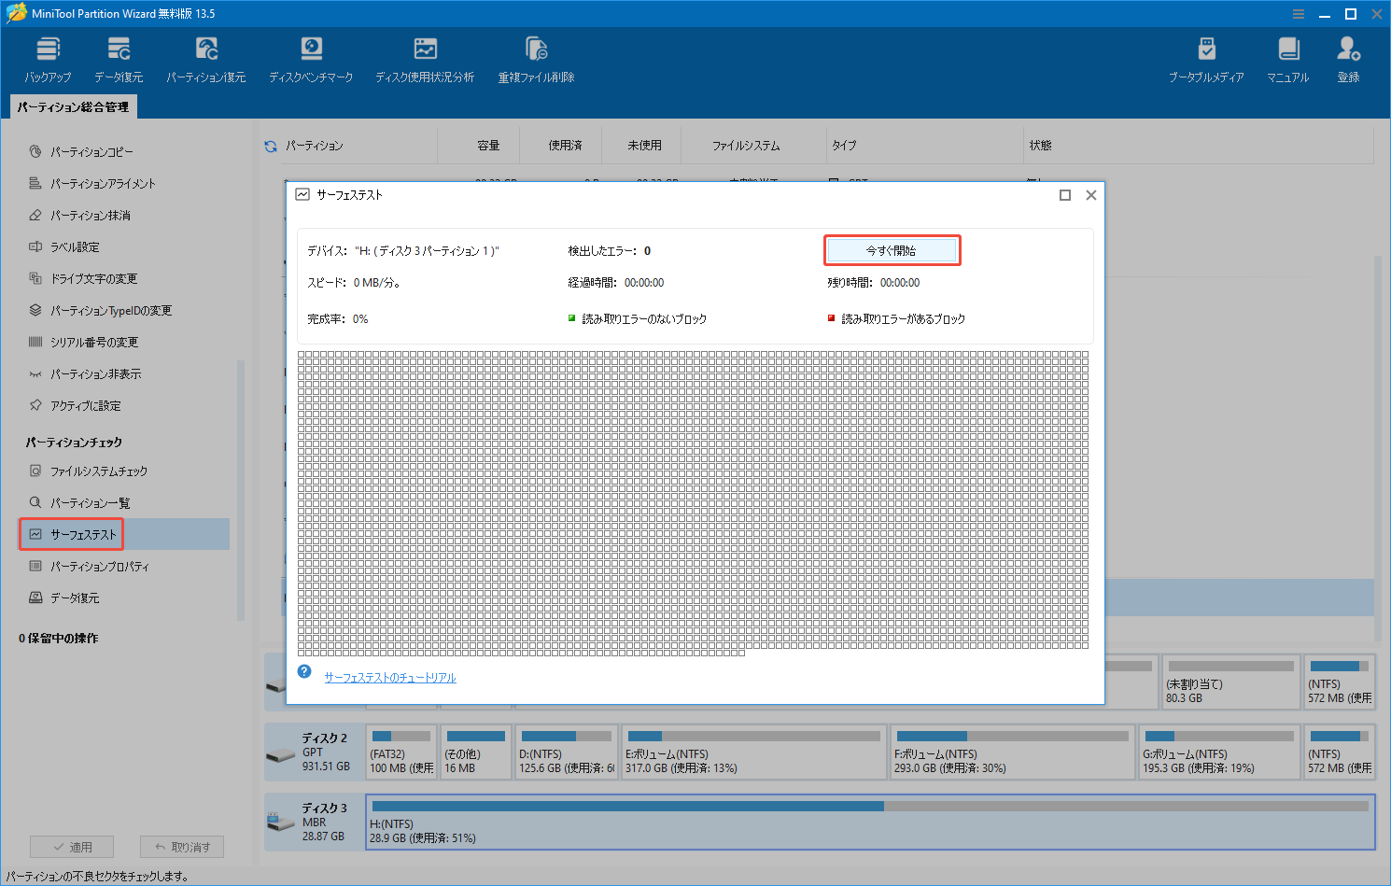
Task: Open the ブータブルメディア creator
Action: [x=1207, y=58]
